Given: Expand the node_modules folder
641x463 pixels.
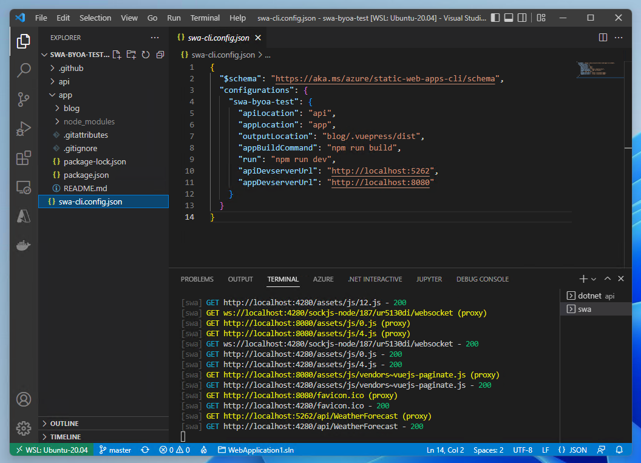Looking at the screenshot, I should point(103,122).
